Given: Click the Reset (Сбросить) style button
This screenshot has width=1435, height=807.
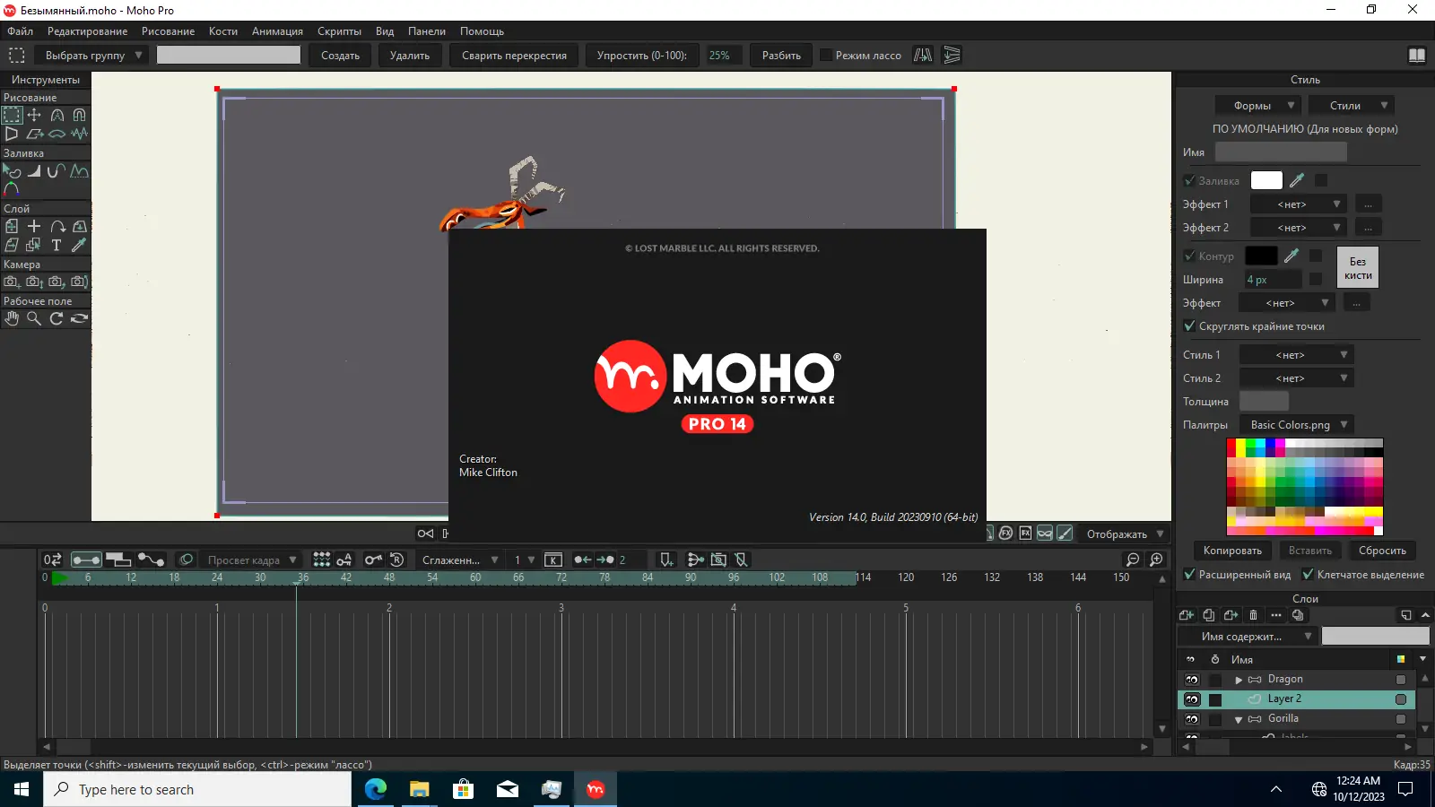Looking at the screenshot, I should 1382,551.
